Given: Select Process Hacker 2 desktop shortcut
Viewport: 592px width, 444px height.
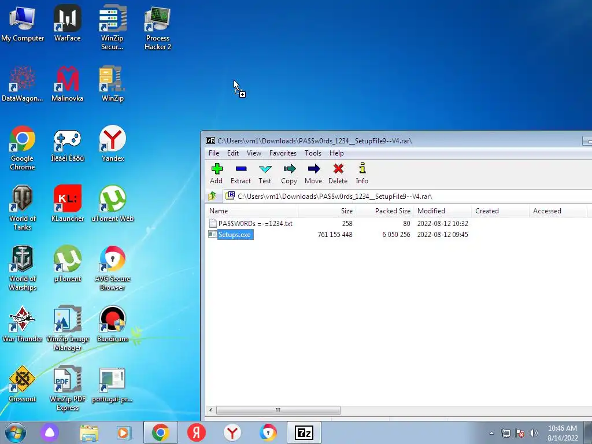Looking at the screenshot, I should pos(157,28).
